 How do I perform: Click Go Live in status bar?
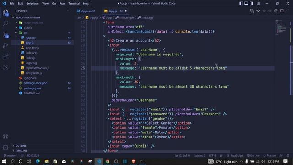point(253,156)
